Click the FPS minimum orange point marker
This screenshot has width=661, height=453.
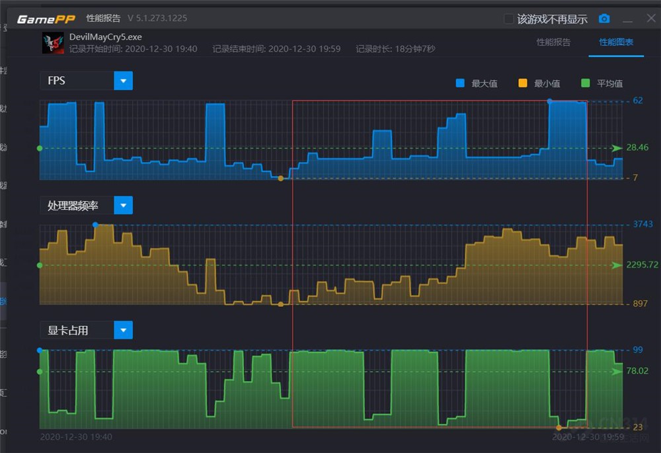pos(281,179)
